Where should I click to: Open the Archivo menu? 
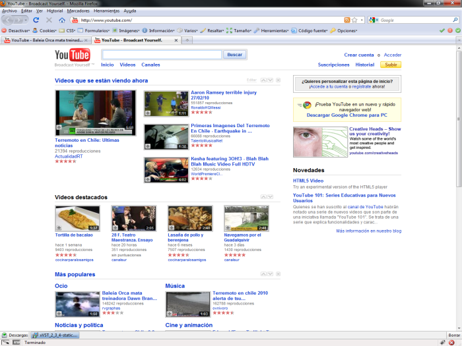9,11
